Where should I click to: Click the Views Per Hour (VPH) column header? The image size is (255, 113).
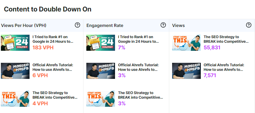[24, 26]
